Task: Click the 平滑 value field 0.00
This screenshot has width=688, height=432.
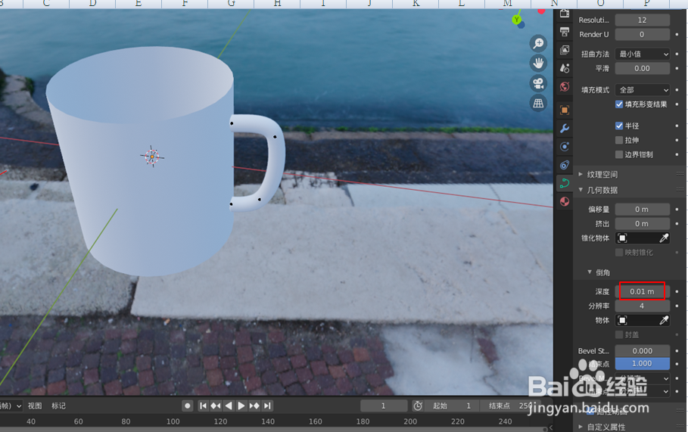Action: (x=643, y=68)
